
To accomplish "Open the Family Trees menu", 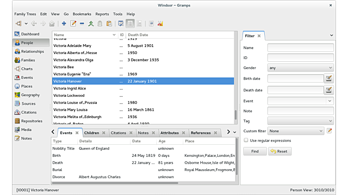I will point(25,14).
